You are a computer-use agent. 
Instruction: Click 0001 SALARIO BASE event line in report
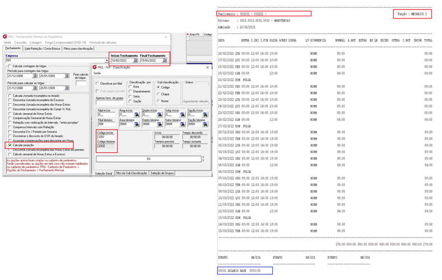tap(239, 270)
